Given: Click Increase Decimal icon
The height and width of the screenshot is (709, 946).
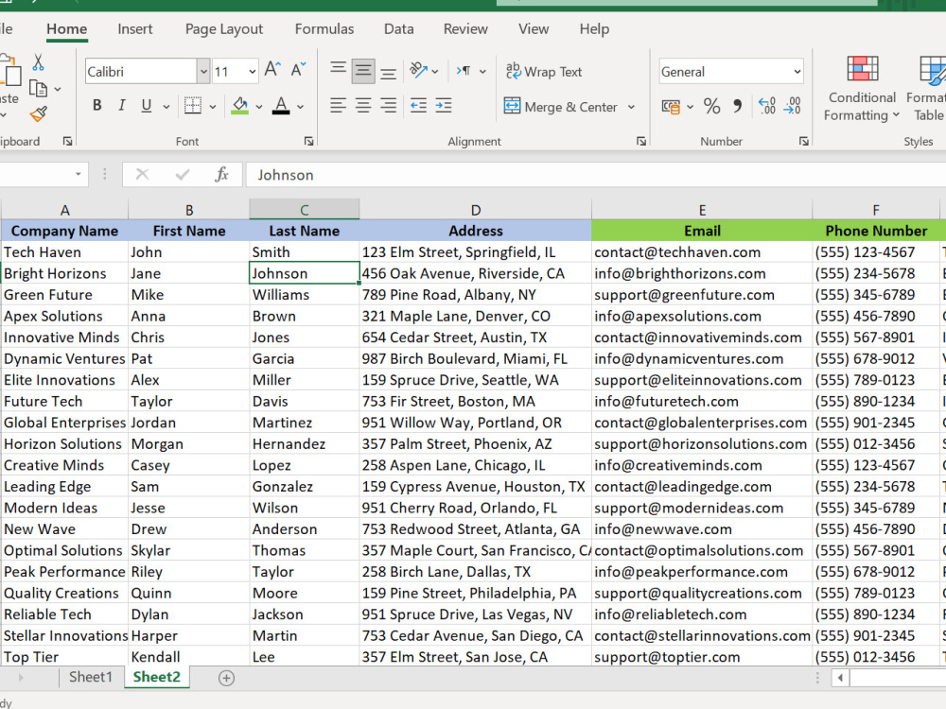Looking at the screenshot, I should click(x=767, y=106).
